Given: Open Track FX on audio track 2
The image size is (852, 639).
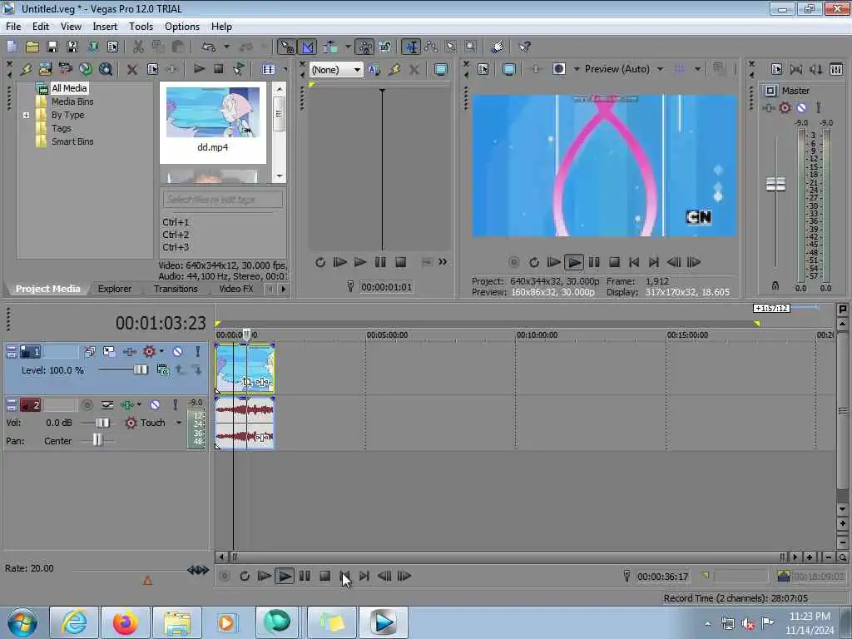Looking at the screenshot, I should pyautogui.click(x=127, y=405).
